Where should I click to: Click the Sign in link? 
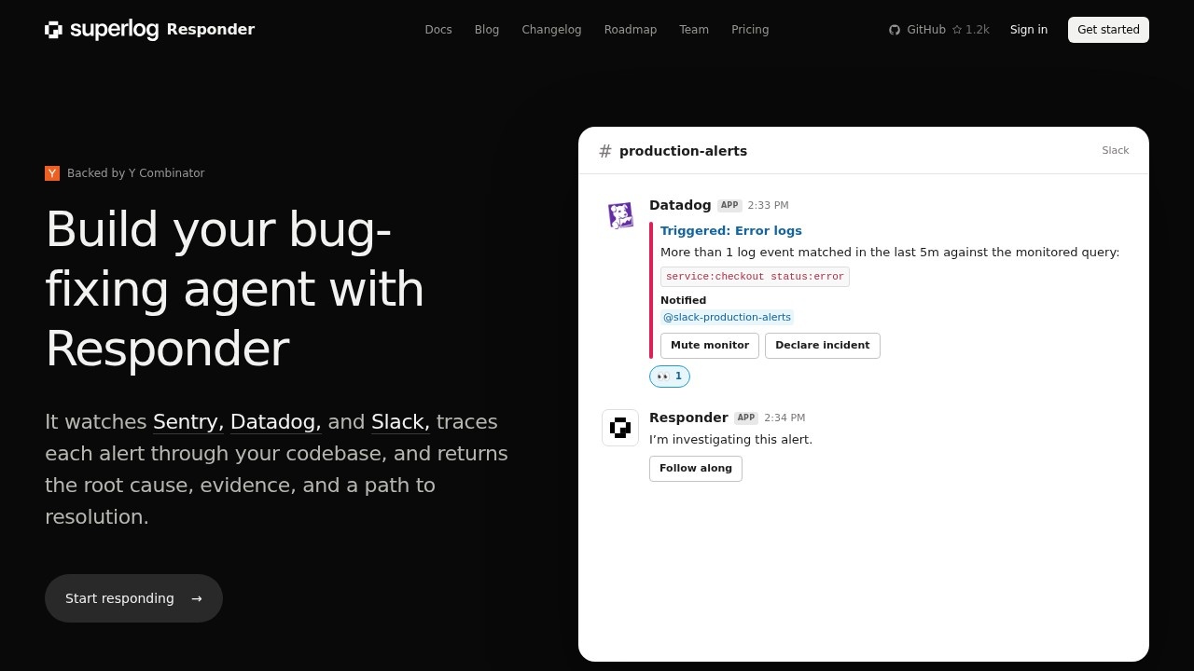1029,30
